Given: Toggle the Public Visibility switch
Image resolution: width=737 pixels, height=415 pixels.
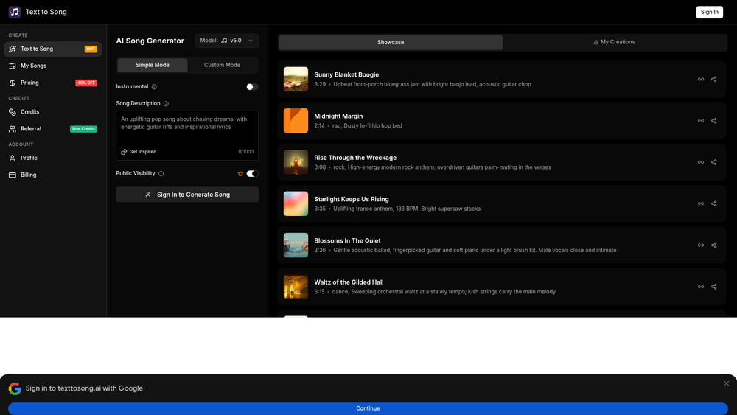Looking at the screenshot, I should tap(252, 173).
